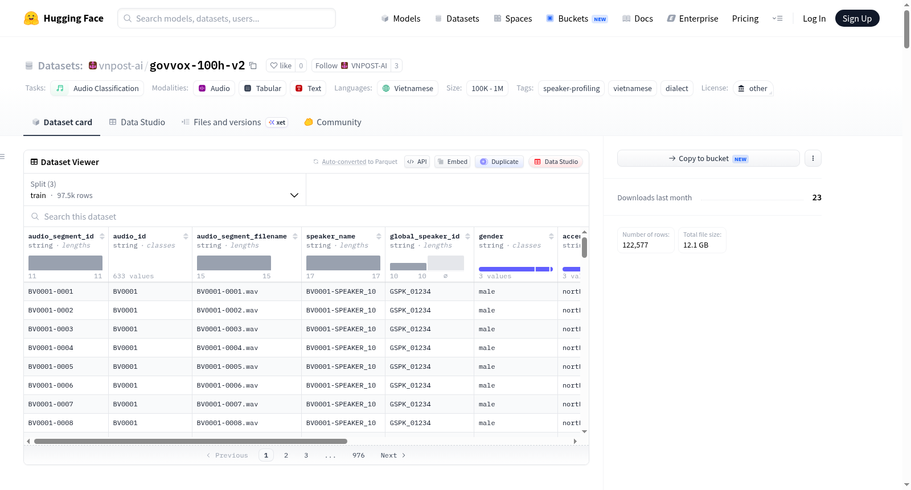Open Datasets in the top navigation
Image resolution: width=911 pixels, height=490 pixels.
pyautogui.click(x=457, y=18)
